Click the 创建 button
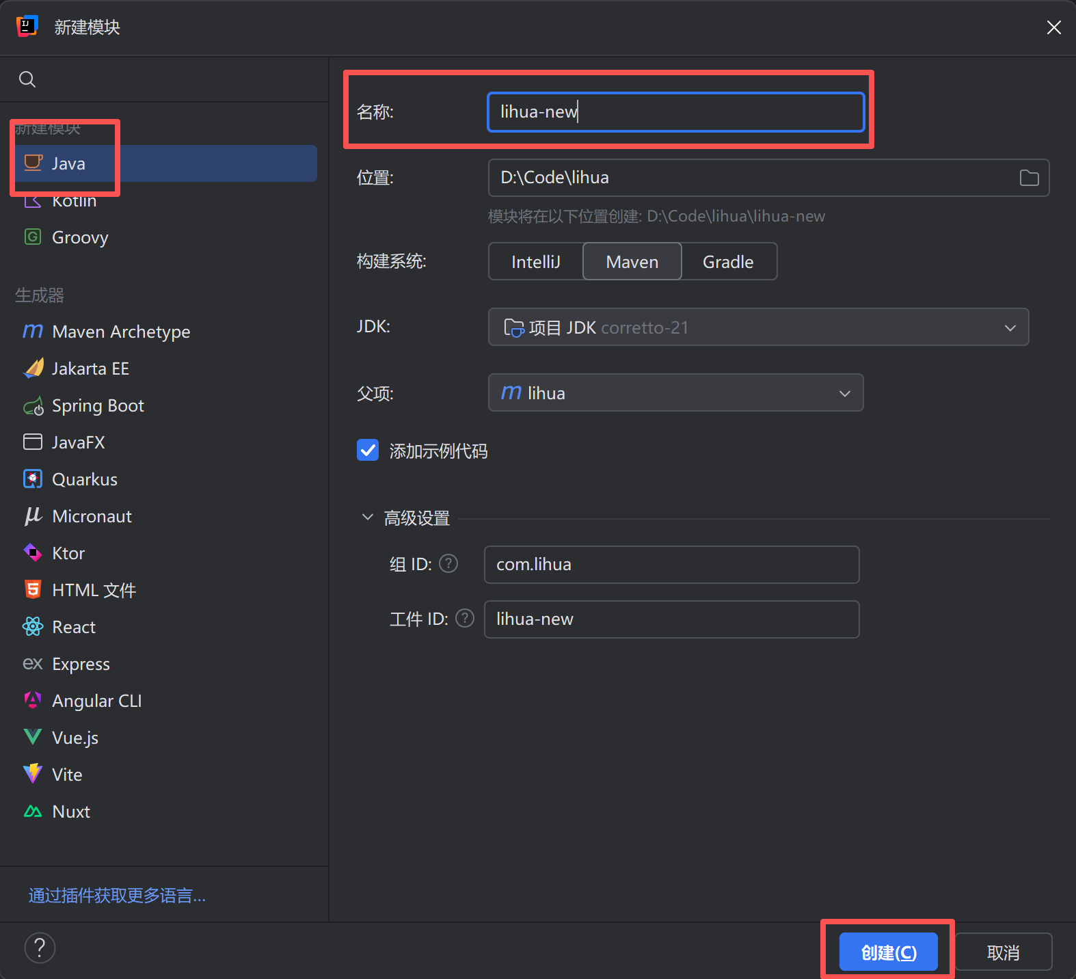The image size is (1076, 979). [888, 952]
